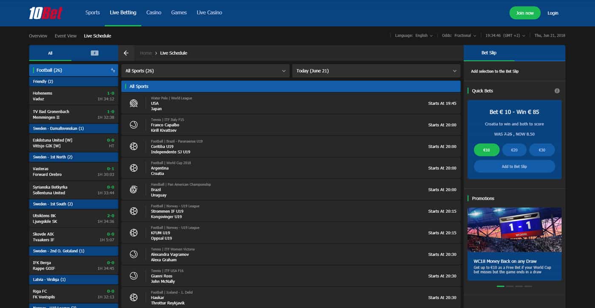The width and height of the screenshot is (595, 308).
Task: Click Add to Bet Slip button
Action: click(x=514, y=167)
